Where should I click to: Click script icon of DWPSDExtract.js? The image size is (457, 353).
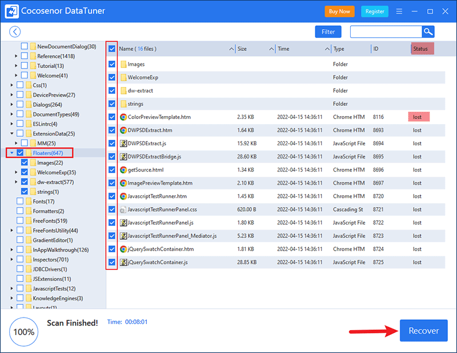pos(123,144)
